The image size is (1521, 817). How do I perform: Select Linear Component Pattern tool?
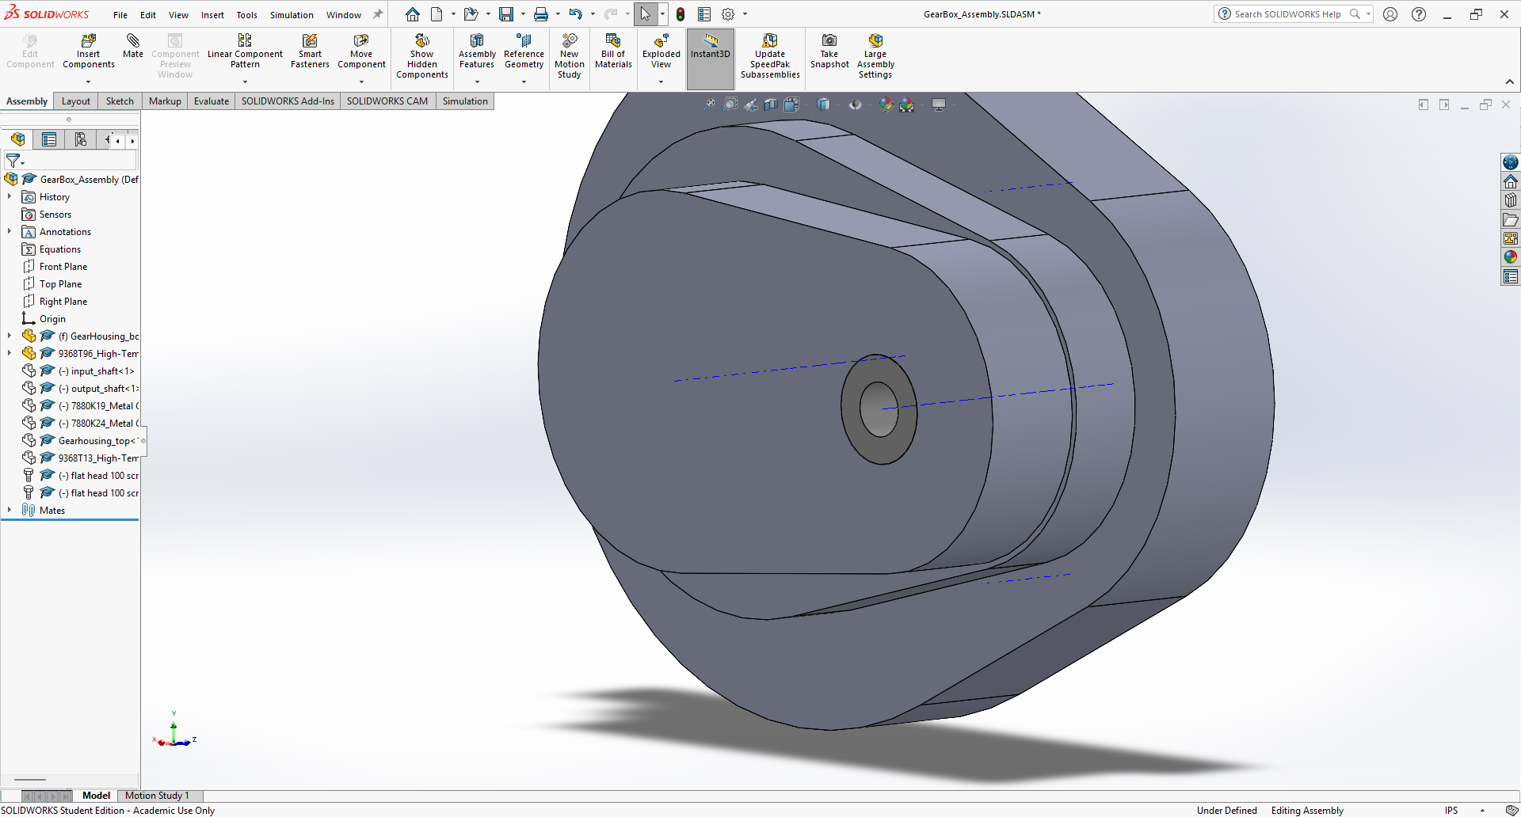click(245, 52)
